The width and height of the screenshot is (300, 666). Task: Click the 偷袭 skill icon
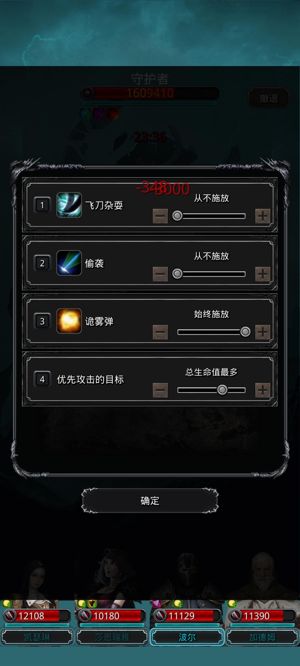(x=69, y=263)
